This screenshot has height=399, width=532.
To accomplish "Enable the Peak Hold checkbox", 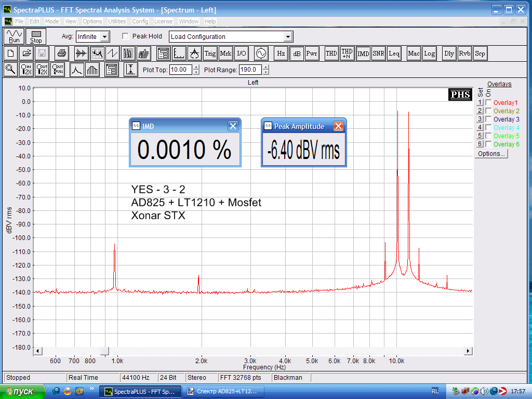I will tap(125, 36).
